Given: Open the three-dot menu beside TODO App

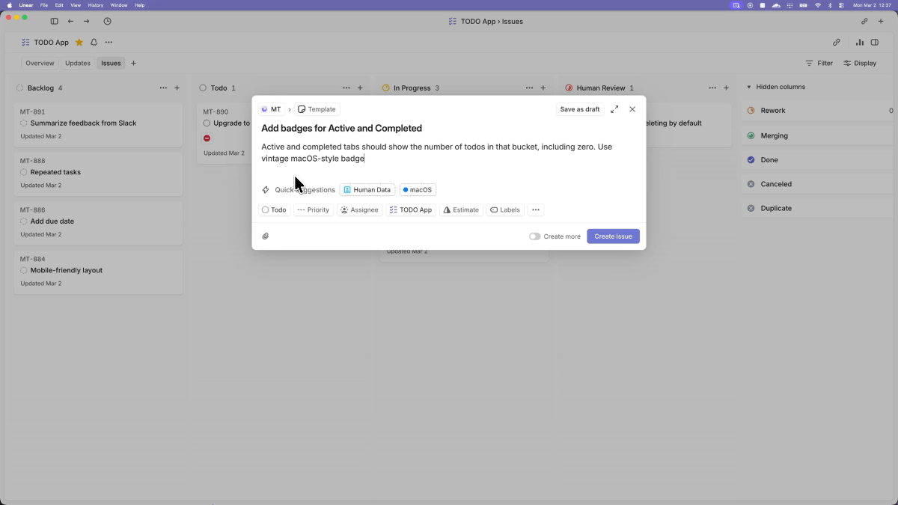Looking at the screenshot, I should click(109, 43).
